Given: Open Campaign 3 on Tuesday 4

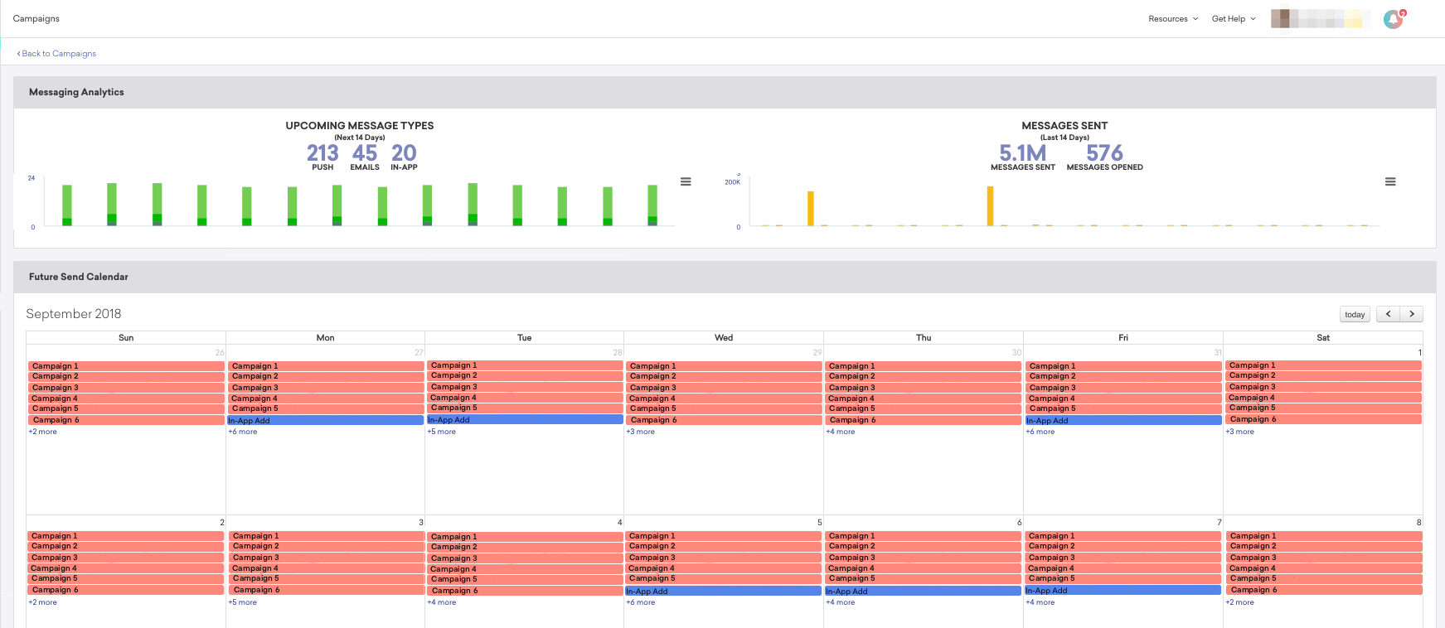Looking at the screenshot, I should click(x=525, y=558).
